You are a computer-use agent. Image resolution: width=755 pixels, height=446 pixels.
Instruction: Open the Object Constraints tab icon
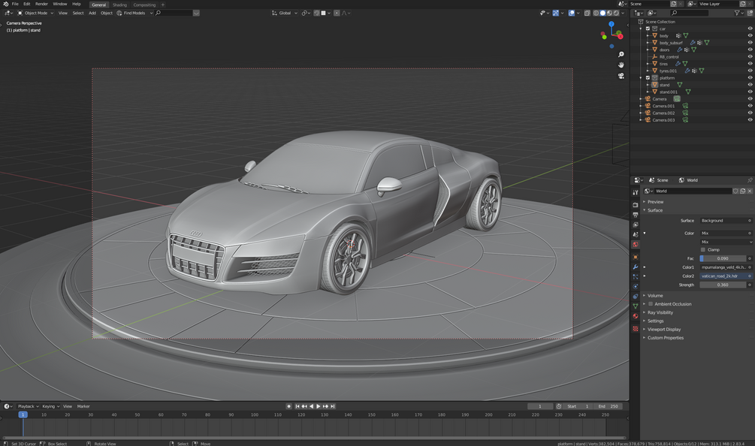636,297
